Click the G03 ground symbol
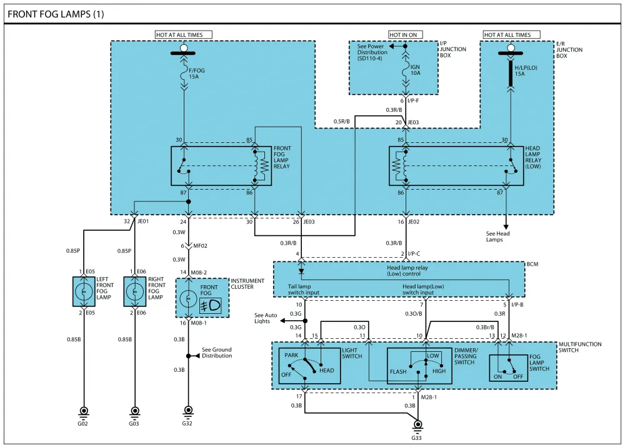 [135, 412]
